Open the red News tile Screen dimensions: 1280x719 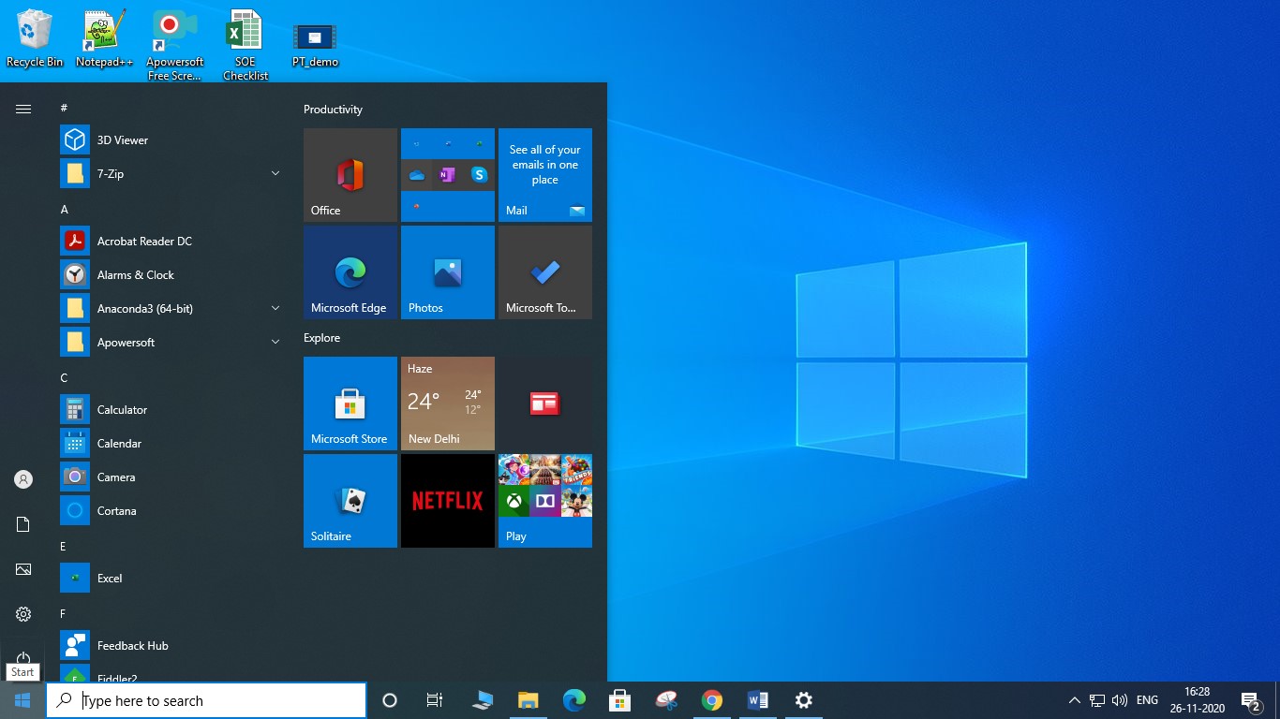click(545, 404)
